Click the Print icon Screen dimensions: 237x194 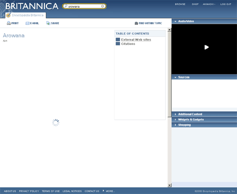coord(9,23)
